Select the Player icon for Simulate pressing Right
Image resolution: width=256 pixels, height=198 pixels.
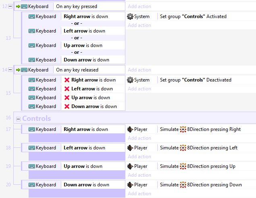coord(130,129)
